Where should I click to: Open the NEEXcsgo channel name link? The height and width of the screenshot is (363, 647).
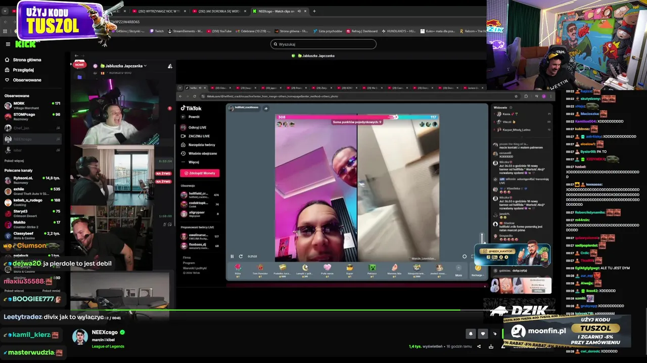105,332
